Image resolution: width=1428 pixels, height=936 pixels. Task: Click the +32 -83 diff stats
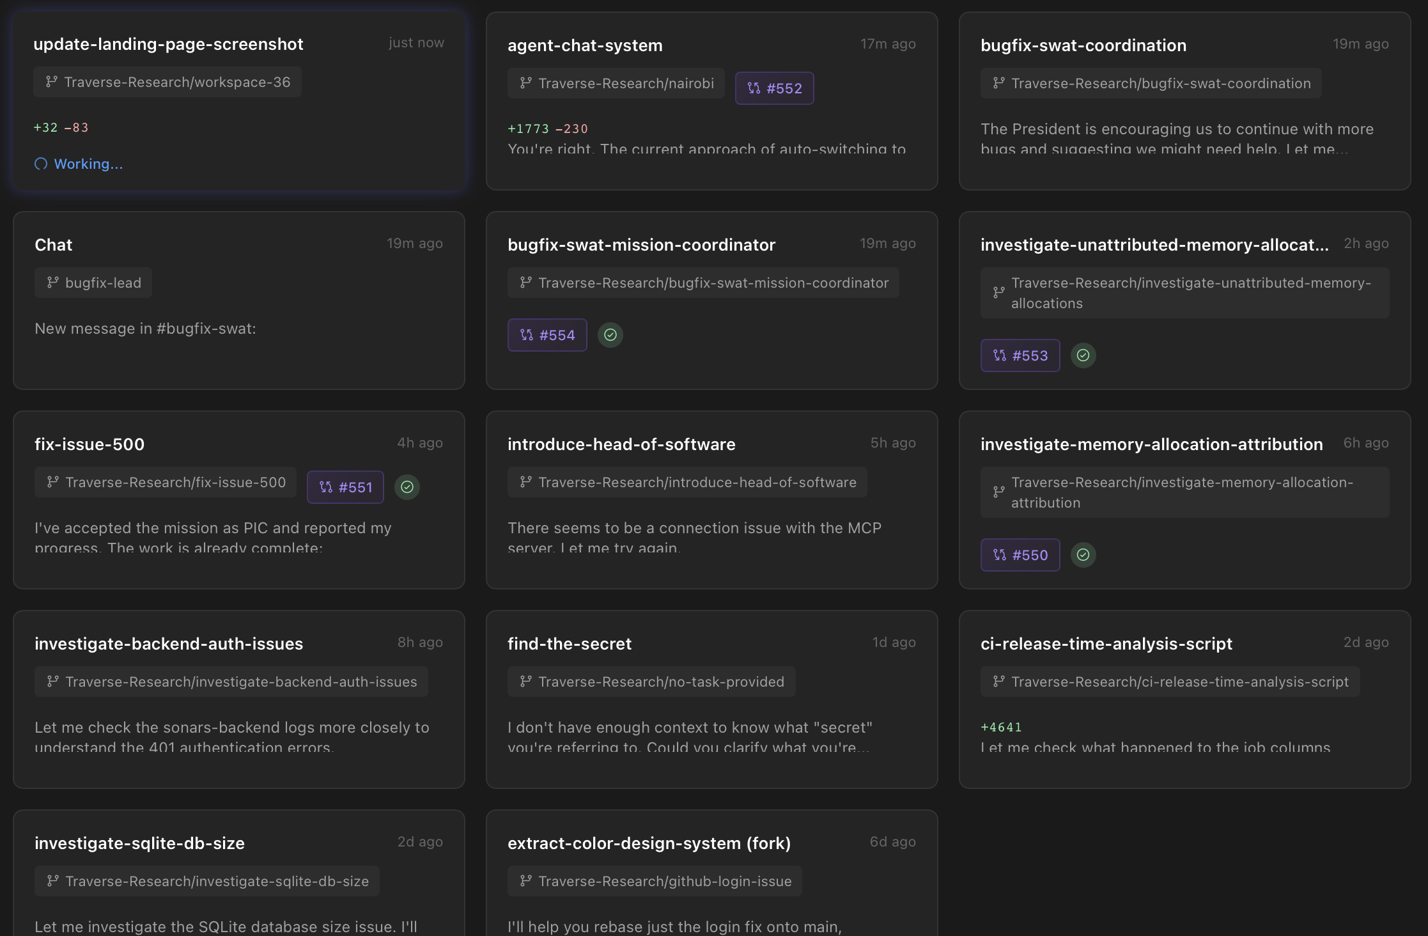tap(61, 127)
